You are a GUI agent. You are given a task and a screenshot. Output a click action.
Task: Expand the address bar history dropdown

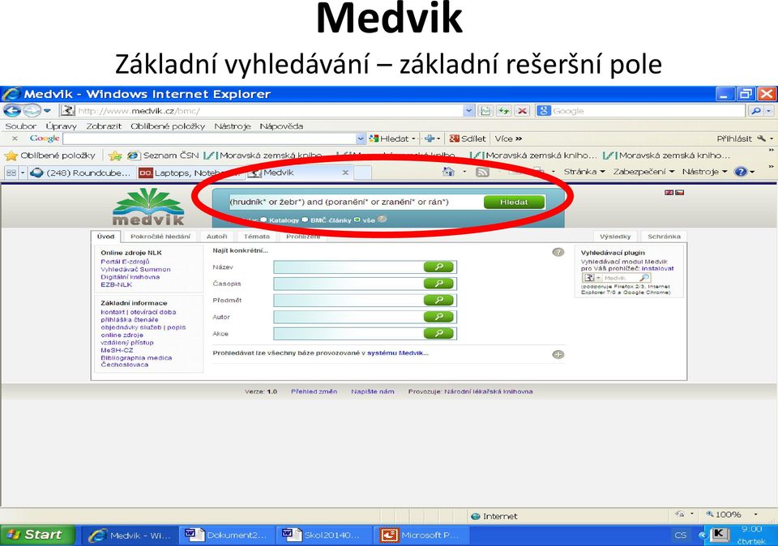[x=469, y=111]
